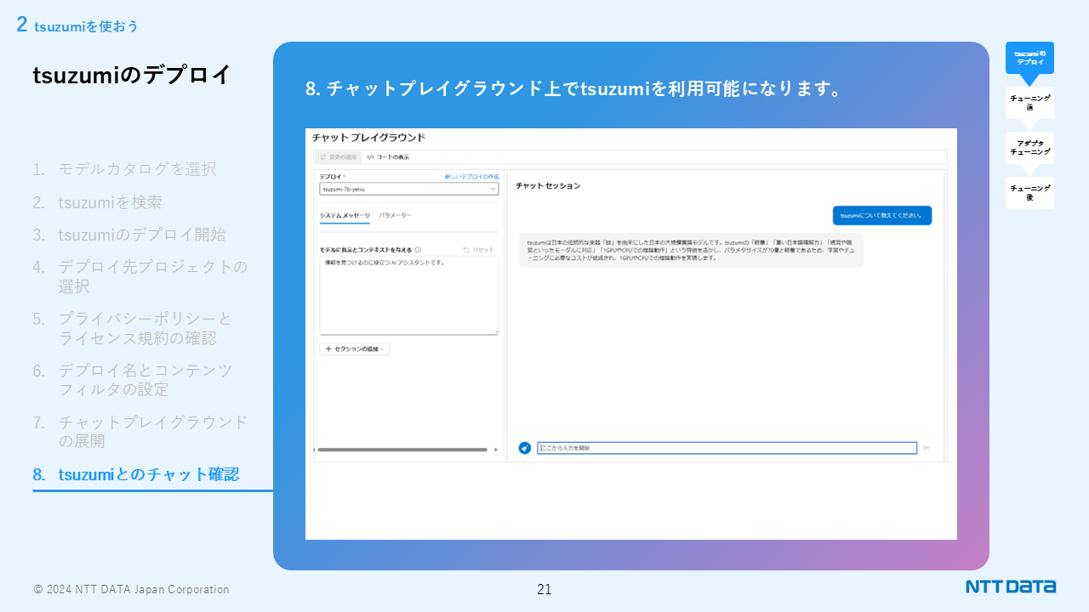The height and width of the screenshot is (612, 1089).
Task: Click the NTT DATA logo
Action: pos(1011,586)
